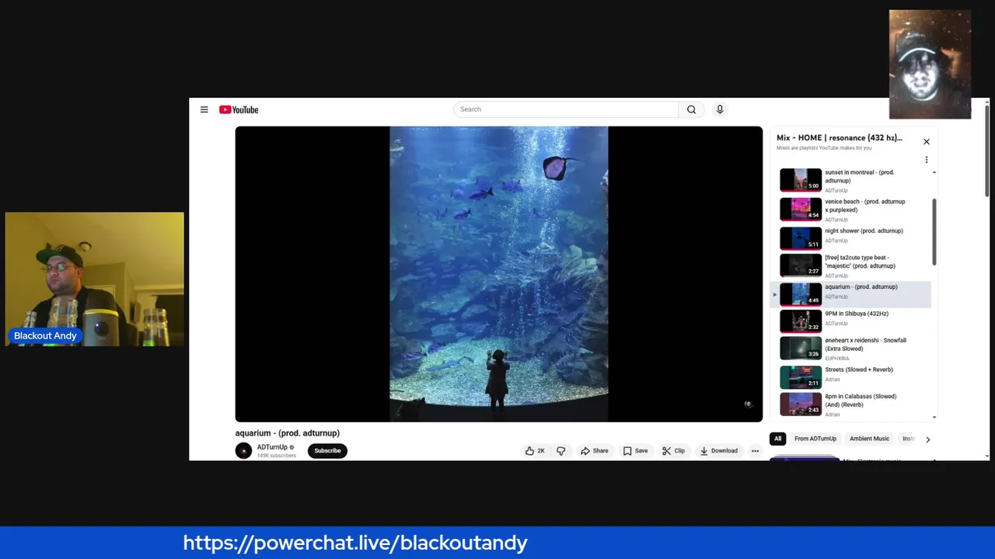This screenshot has width=995, height=559.
Task: Start voice search with the microphone icon
Action: pos(720,109)
